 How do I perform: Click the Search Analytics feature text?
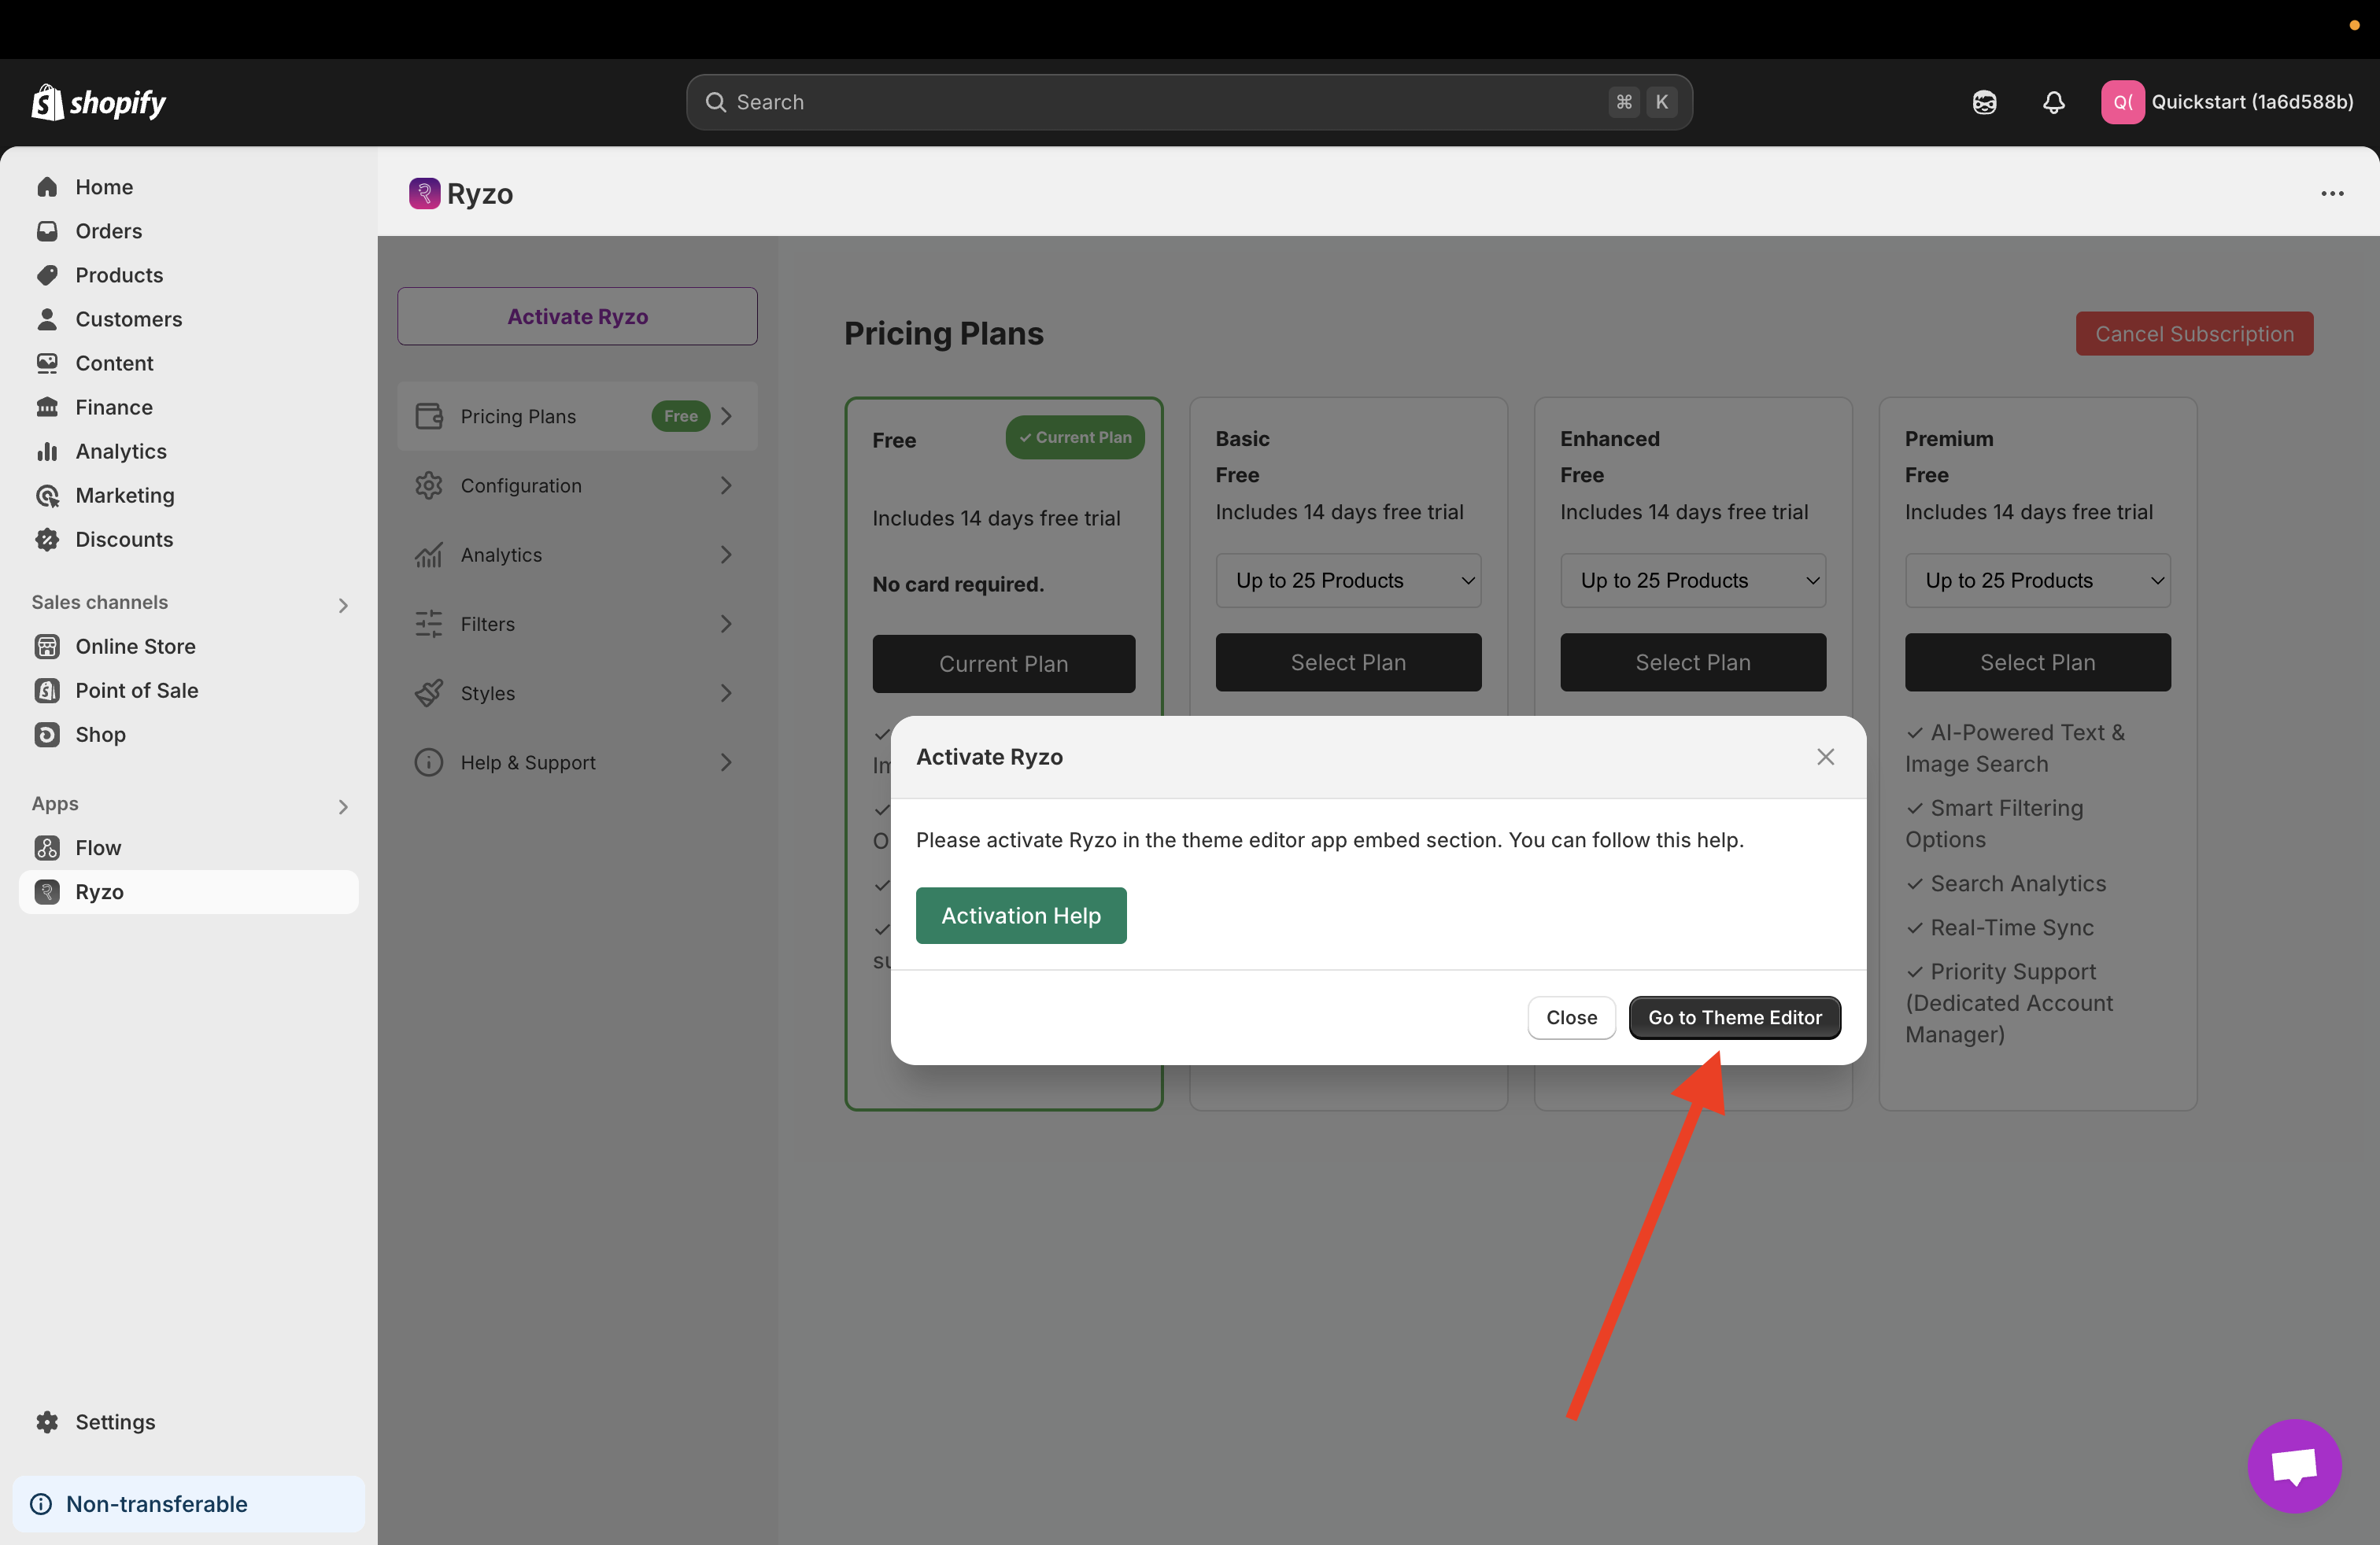tap(2017, 883)
